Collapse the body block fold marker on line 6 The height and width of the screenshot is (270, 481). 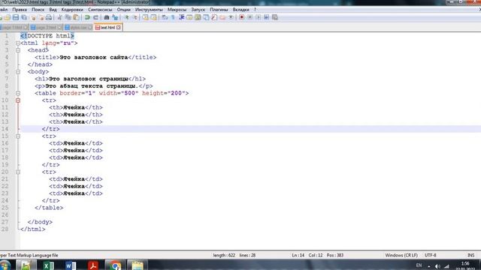pyautogui.click(x=18, y=72)
